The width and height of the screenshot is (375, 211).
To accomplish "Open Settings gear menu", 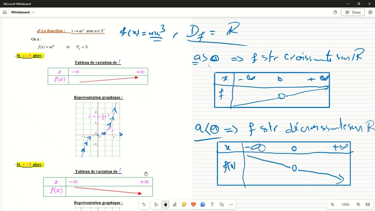I will (x=370, y=12).
